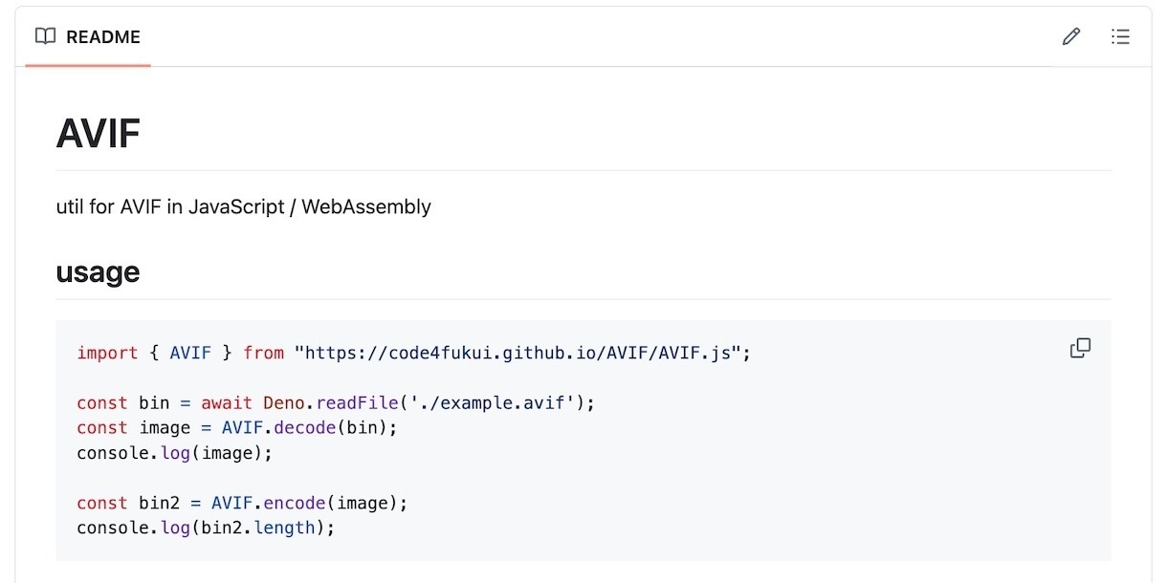Click the AVIF main heading
This screenshot has height=583, width=1167.
[99, 134]
